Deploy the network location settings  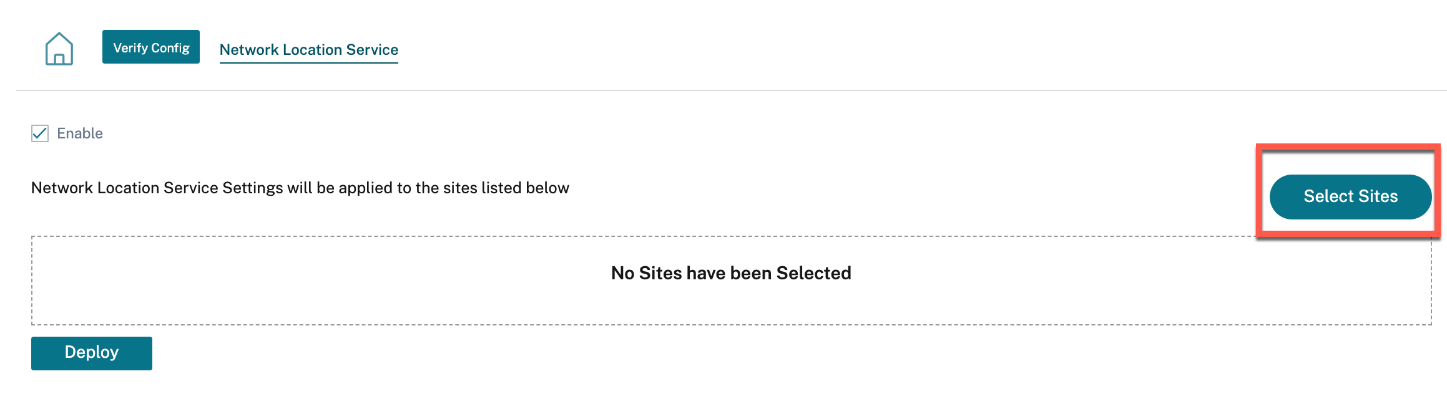click(x=92, y=353)
